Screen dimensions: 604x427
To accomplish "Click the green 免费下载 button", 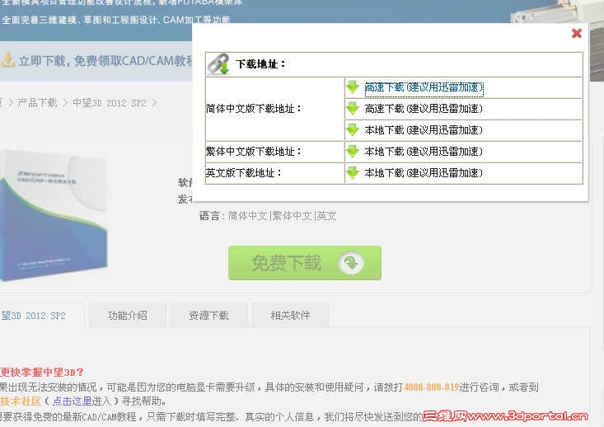I will (305, 263).
